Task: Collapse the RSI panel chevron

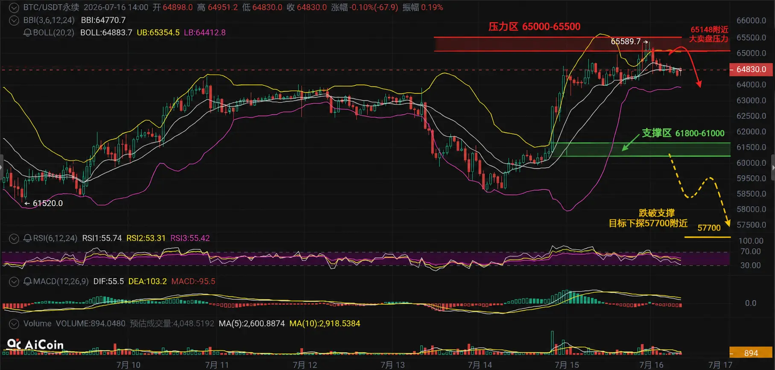Action: (x=14, y=238)
